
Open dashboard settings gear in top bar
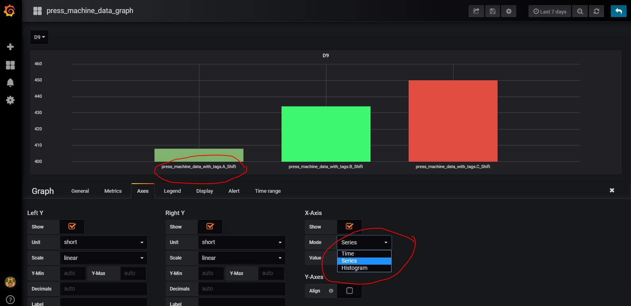tap(509, 11)
